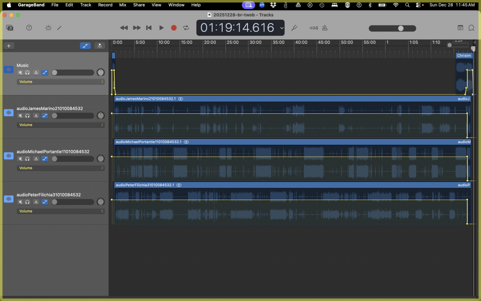
Task: Toggle the Cycle loop mode
Action: [186, 28]
